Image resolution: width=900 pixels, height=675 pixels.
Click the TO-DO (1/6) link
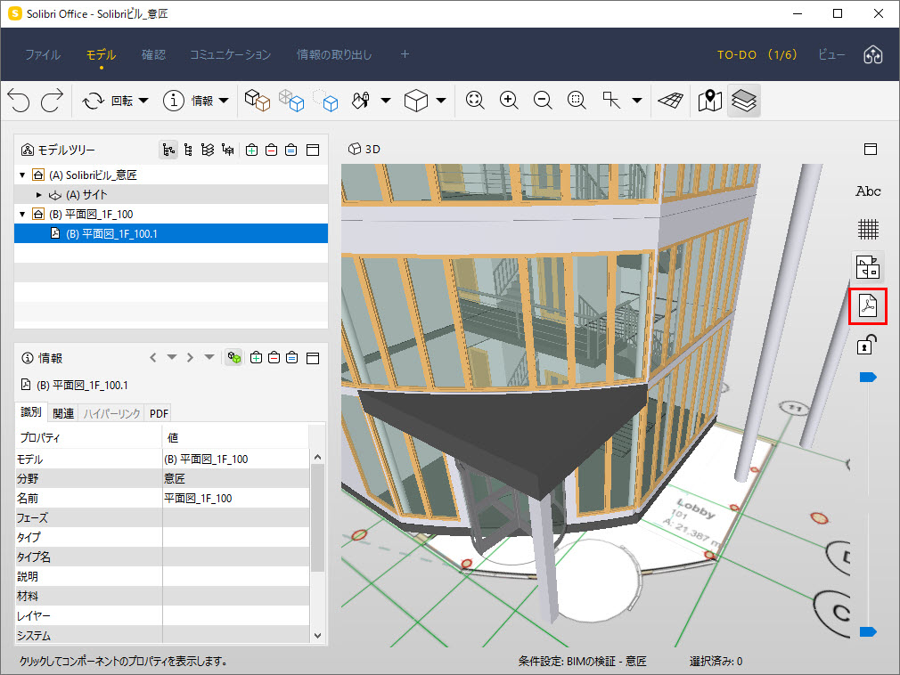point(757,54)
